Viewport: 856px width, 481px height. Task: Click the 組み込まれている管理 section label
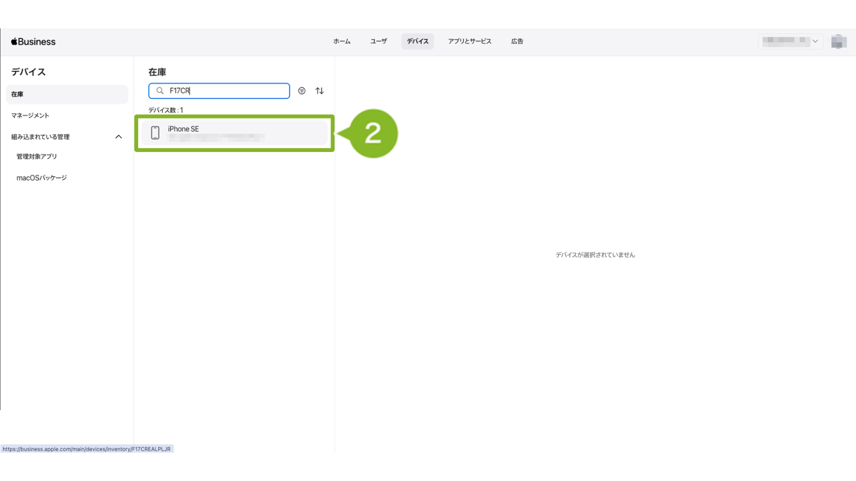41,137
